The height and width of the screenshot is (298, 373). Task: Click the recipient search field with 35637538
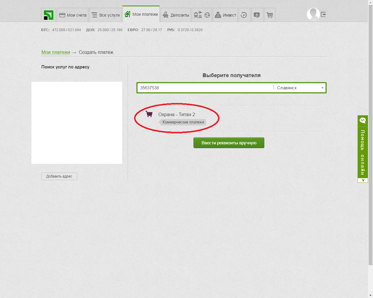click(x=205, y=88)
